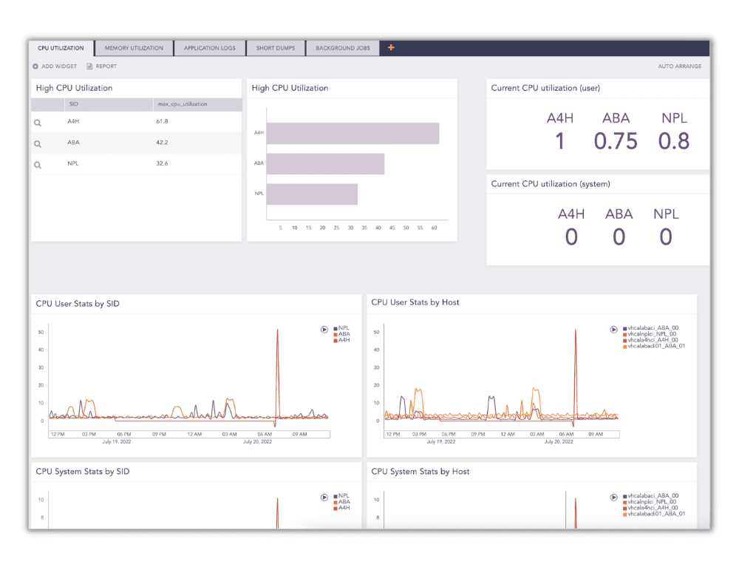The image size is (739, 570).
Task: Open details via the NPL row magnifier
Action: (38, 166)
